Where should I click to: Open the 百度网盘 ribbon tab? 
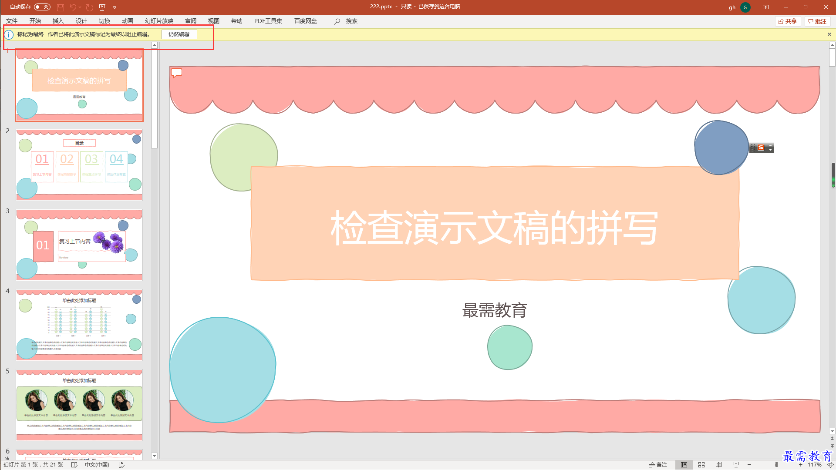[306, 21]
